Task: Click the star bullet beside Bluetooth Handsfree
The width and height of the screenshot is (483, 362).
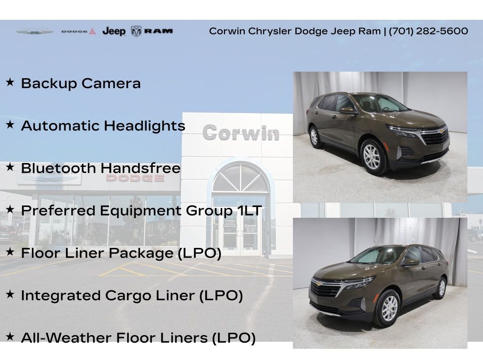Action: click(x=10, y=167)
